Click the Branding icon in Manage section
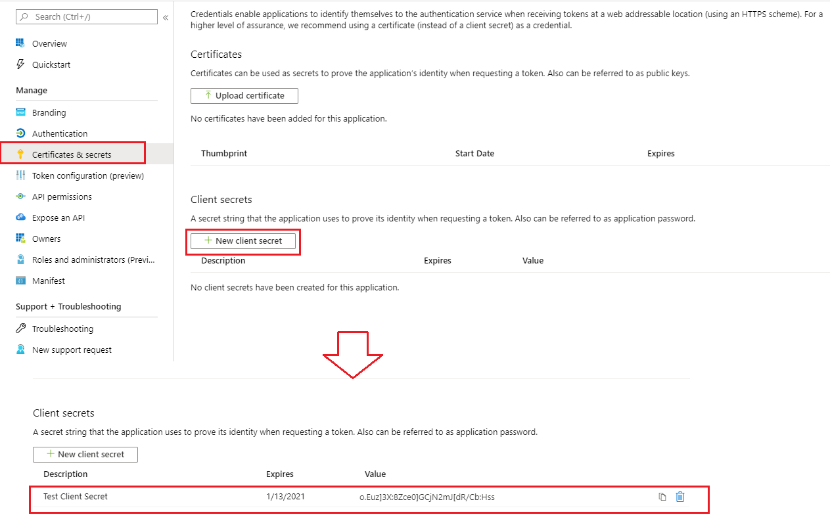 click(x=20, y=112)
